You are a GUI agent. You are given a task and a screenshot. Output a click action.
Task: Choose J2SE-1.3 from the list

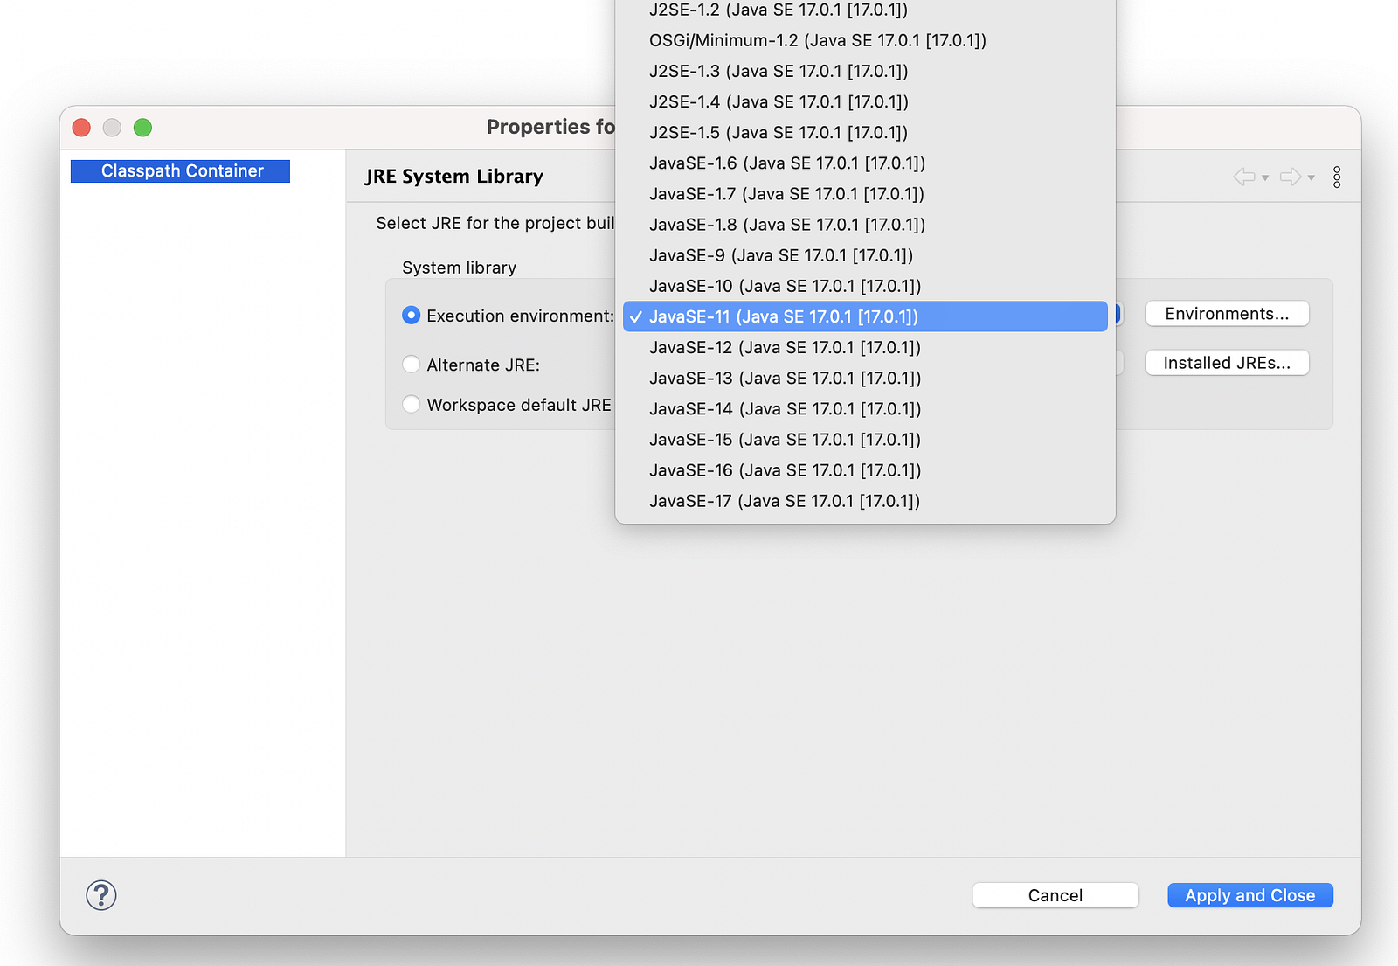pos(865,71)
